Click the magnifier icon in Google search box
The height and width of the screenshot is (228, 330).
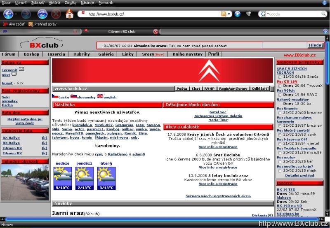(x=324, y=14)
